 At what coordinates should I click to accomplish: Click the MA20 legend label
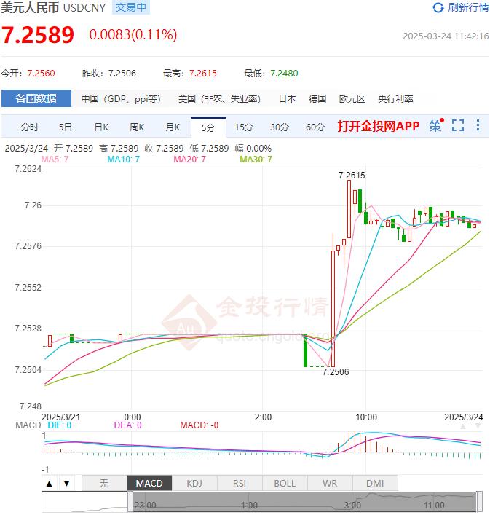pos(190,160)
